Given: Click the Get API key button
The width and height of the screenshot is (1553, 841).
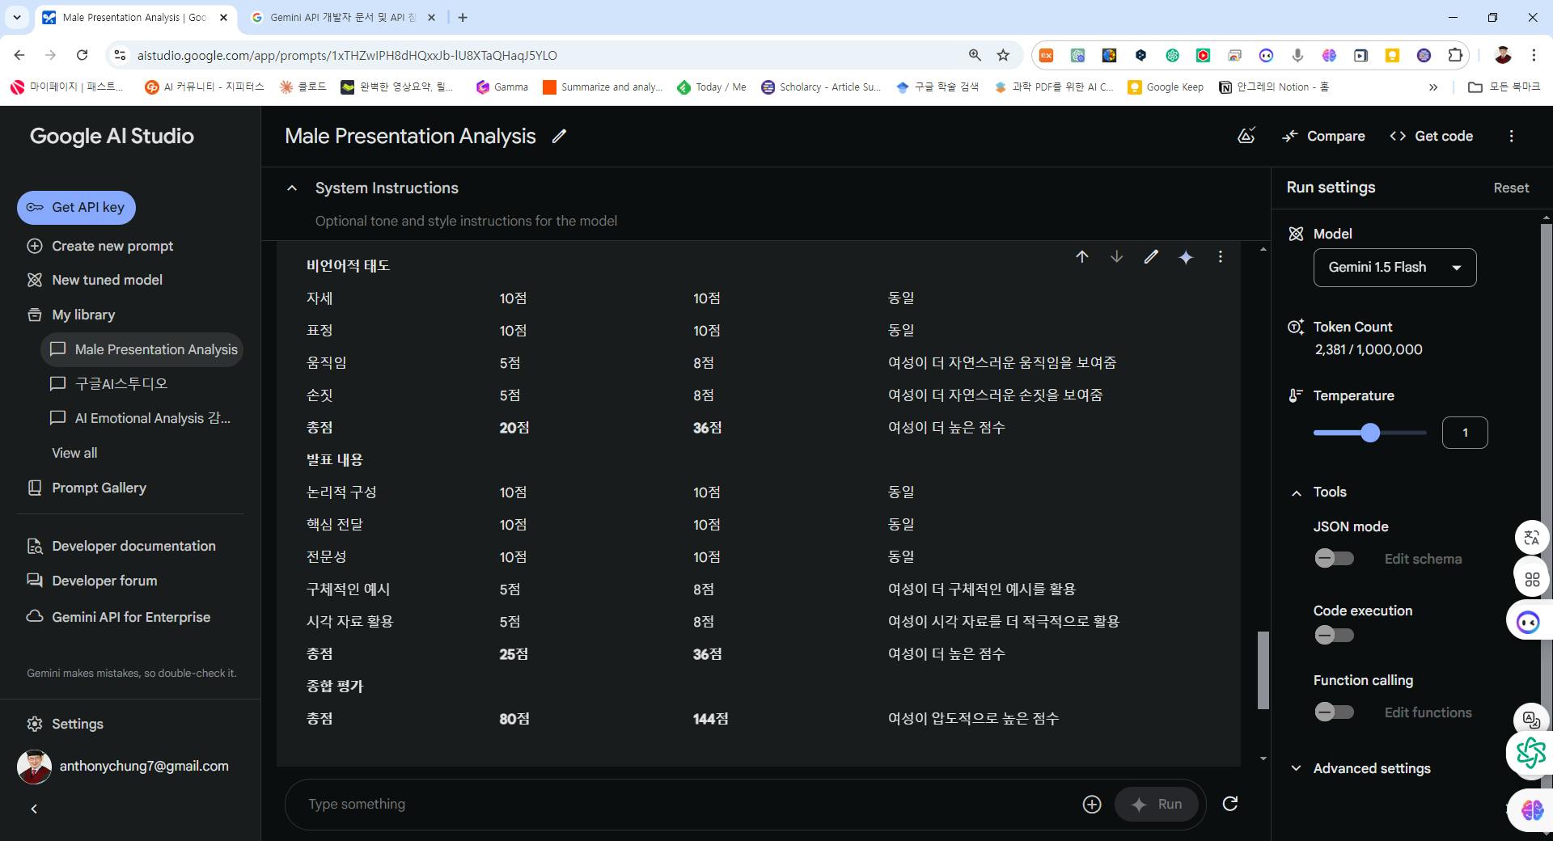Looking at the screenshot, I should (76, 208).
